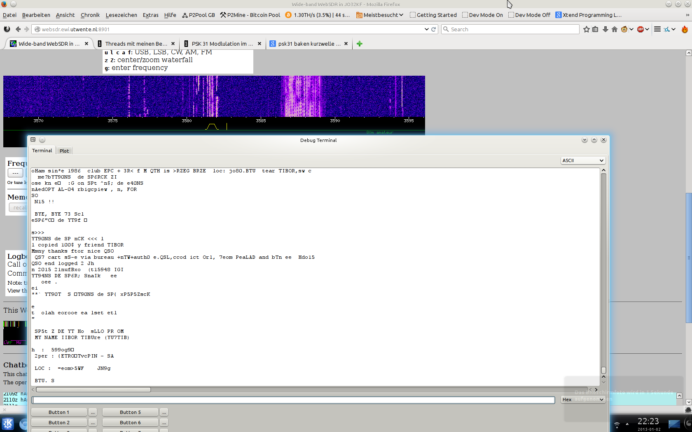This screenshot has width=692, height=432.
Task: Open the Firefox hamburger menu
Action: 657,29
